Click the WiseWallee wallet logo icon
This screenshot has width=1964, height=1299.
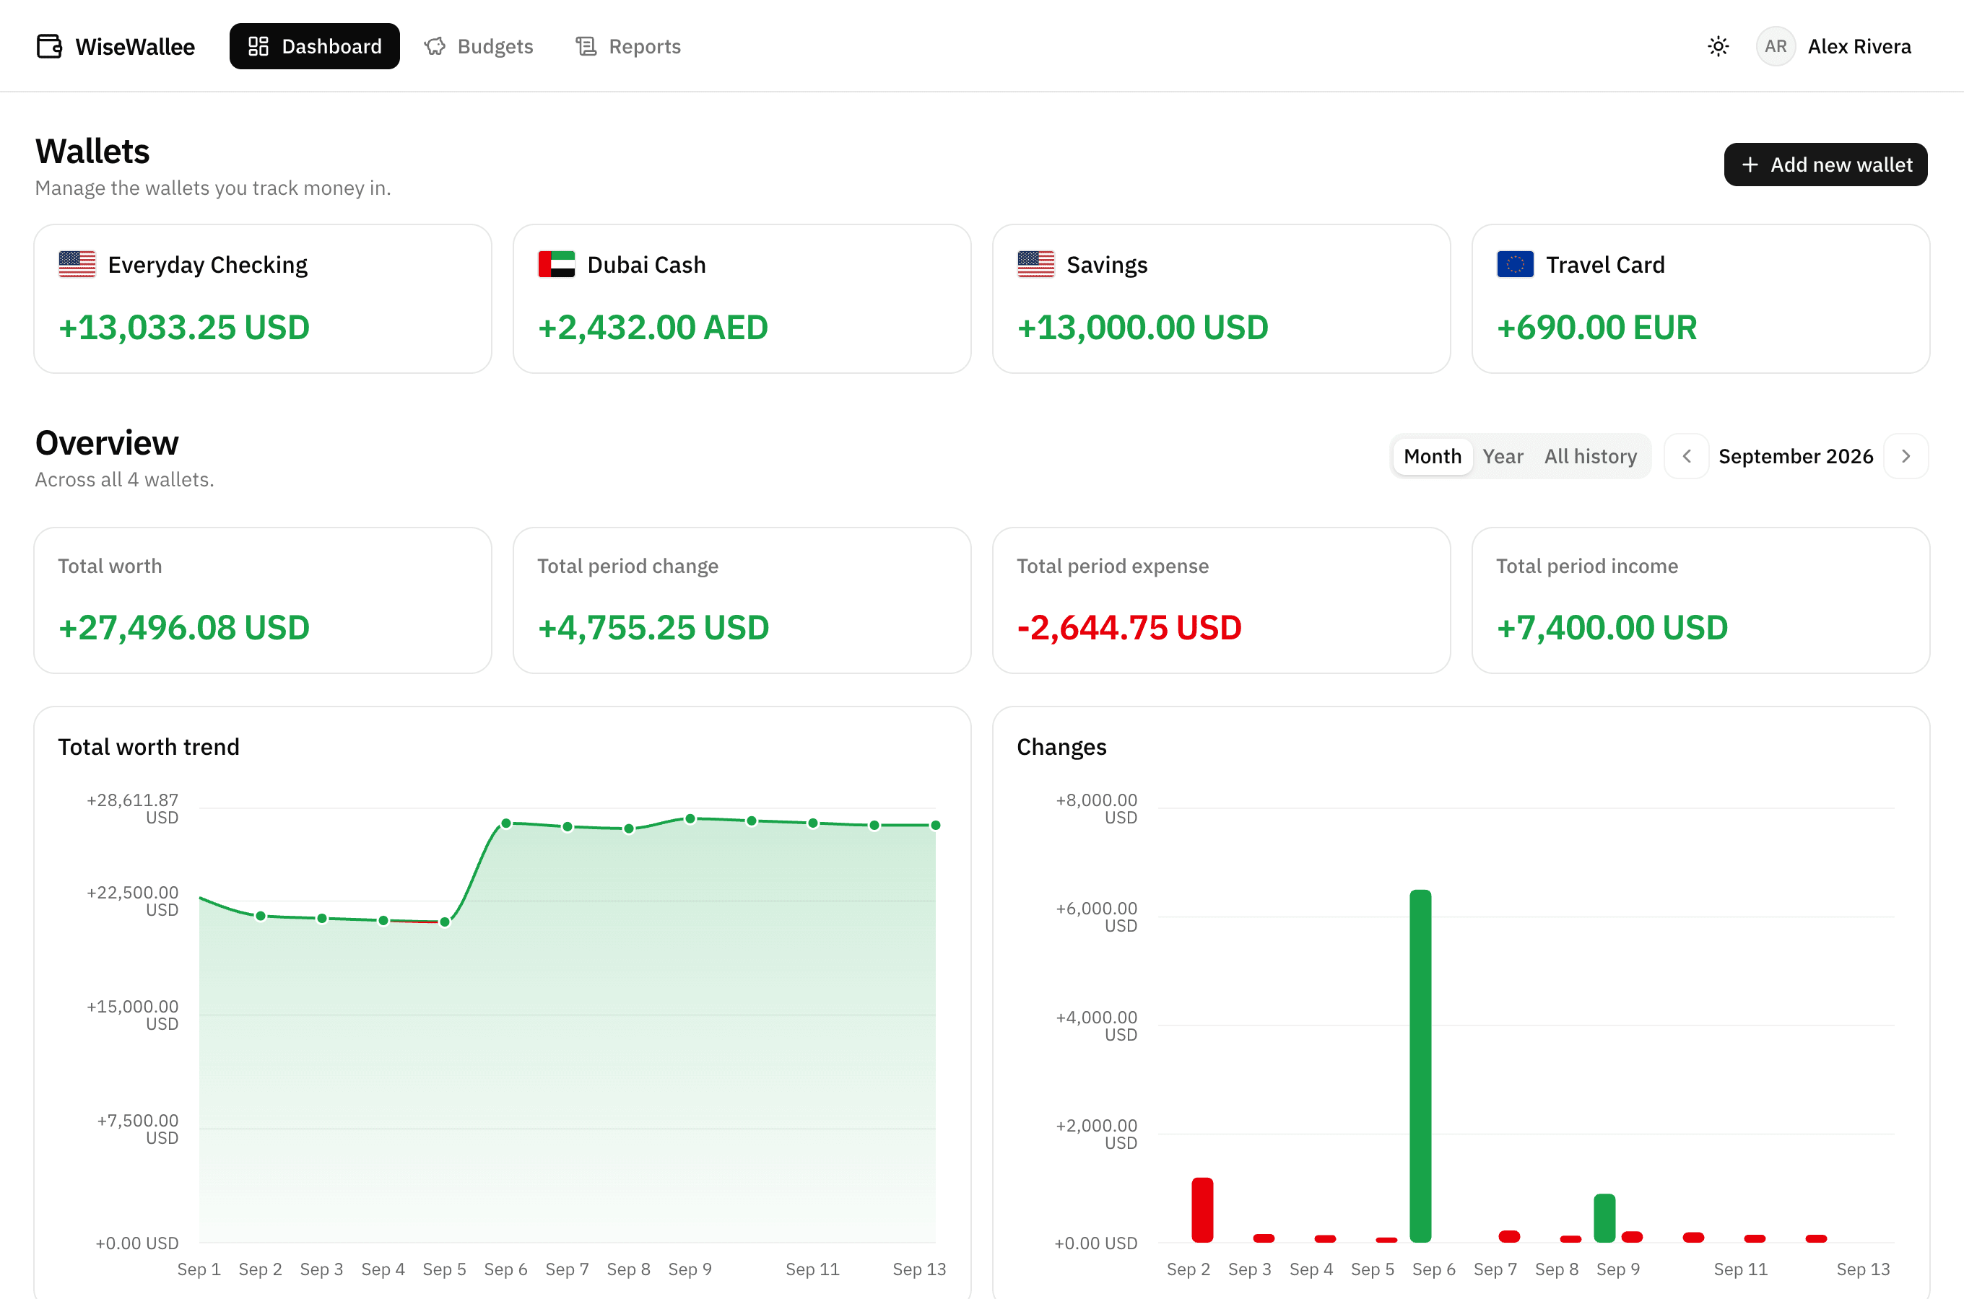point(50,46)
